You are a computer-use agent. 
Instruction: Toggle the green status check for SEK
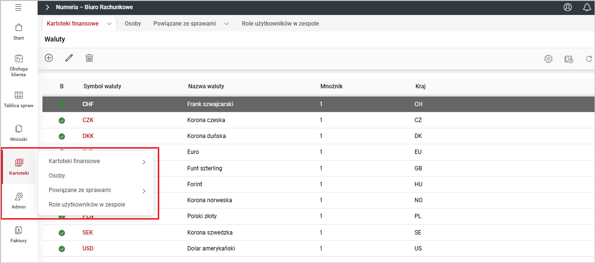[62, 233]
